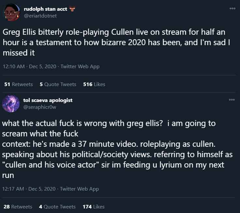Viewport: 240px width, 213px height.
Task: Click the @seraphicr0w handle
Action: click(40, 106)
